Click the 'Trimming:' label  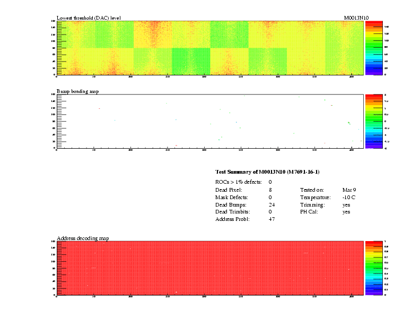(312, 205)
